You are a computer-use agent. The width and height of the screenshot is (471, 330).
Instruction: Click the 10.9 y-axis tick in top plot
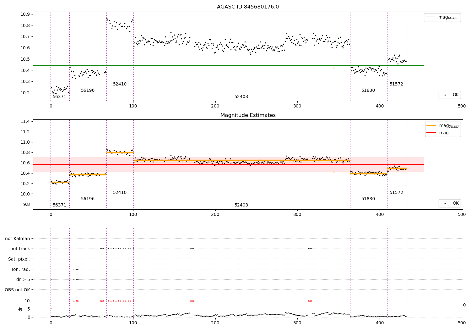pos(25,14)
